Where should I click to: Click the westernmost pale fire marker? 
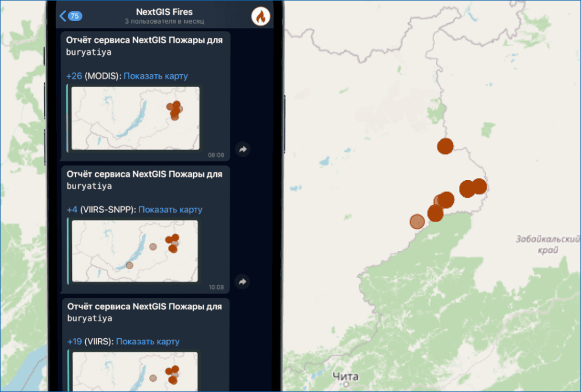click(417, 221)
